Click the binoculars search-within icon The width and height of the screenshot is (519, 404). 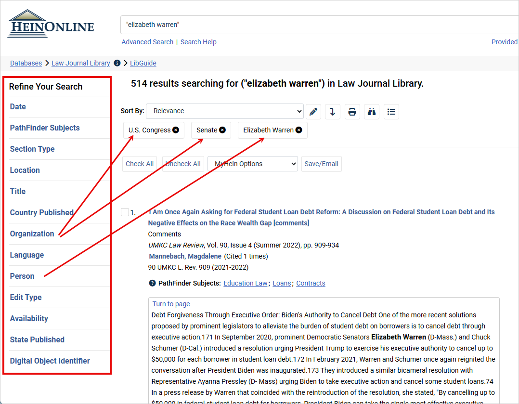[372, 112]
